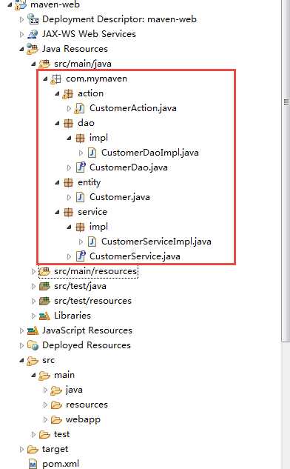Click the dao package icon
This screenshot has width=290, height=469.
pyautogui.click(x=68, y=123)
